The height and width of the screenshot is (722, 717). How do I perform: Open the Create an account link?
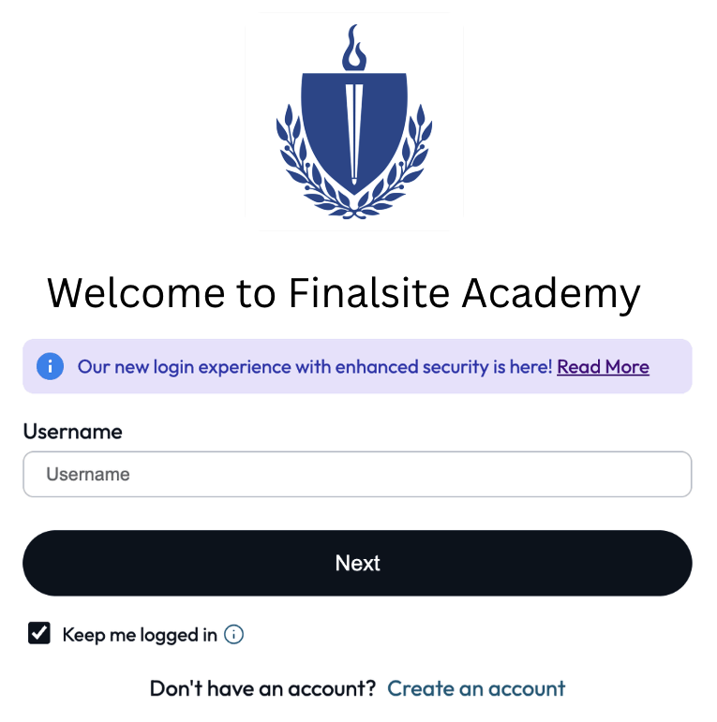tap(476, 689)
